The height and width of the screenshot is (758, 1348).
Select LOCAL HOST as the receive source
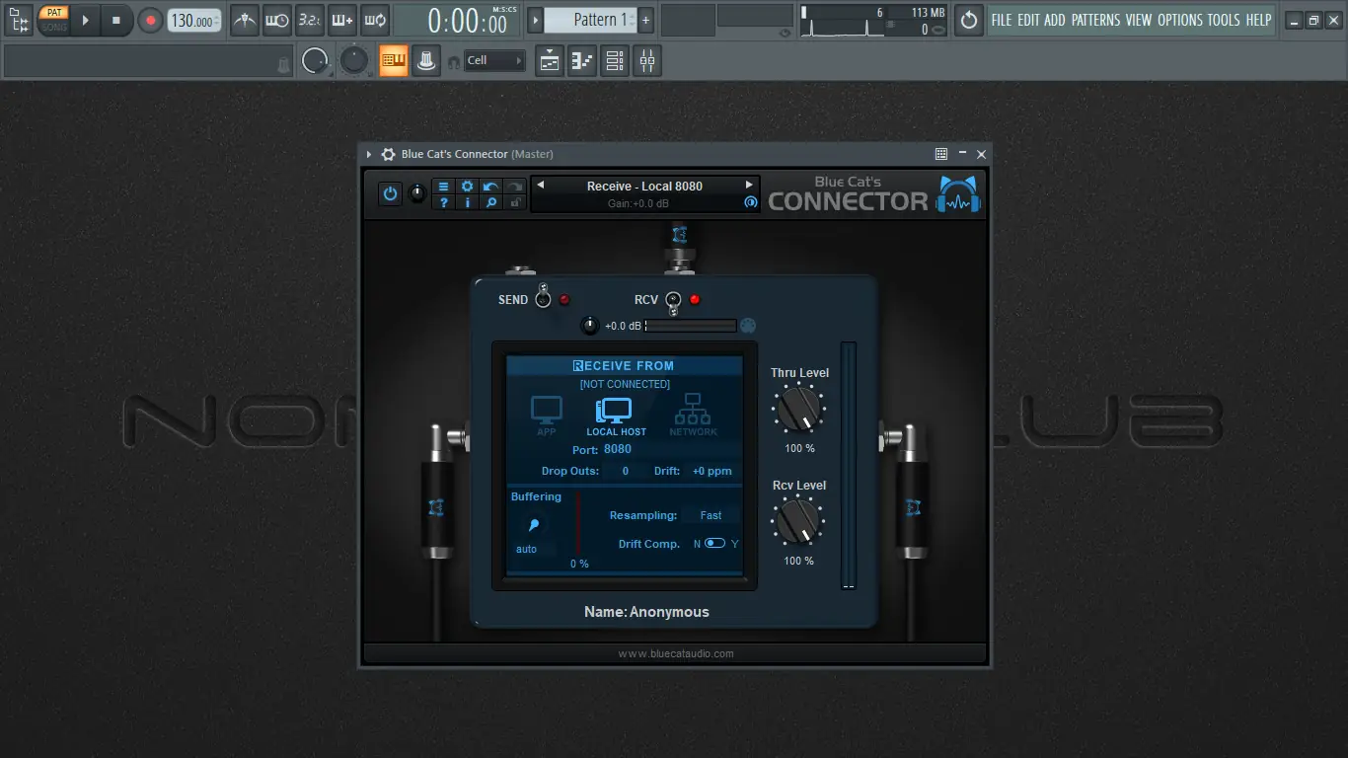pos(617,416)
